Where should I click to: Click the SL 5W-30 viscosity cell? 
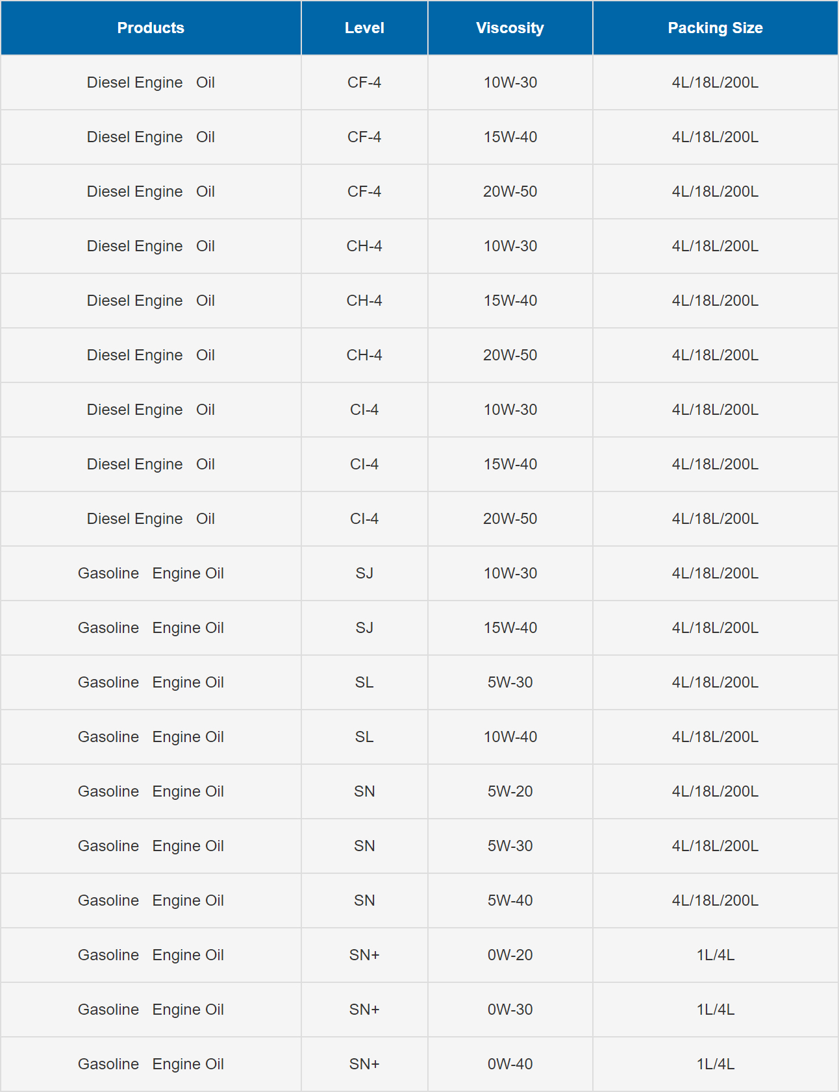[510, 682]
